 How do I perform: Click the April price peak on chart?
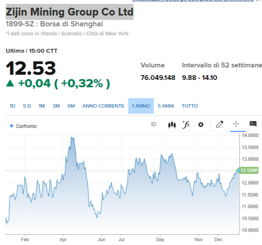72,137
